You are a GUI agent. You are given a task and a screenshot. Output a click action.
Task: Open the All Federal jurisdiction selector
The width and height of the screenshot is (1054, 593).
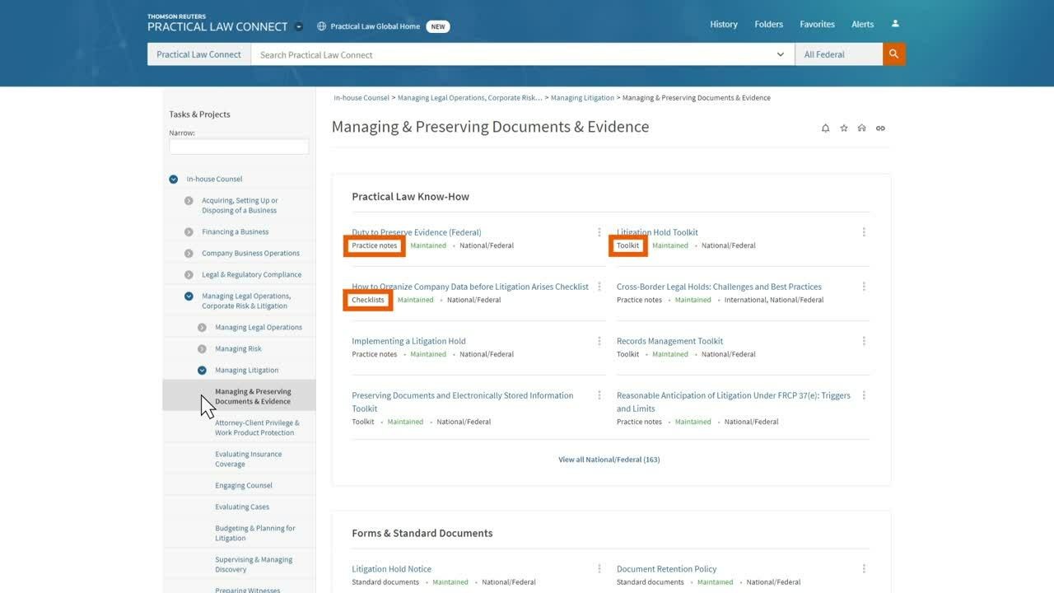click(x=838, y=54)
